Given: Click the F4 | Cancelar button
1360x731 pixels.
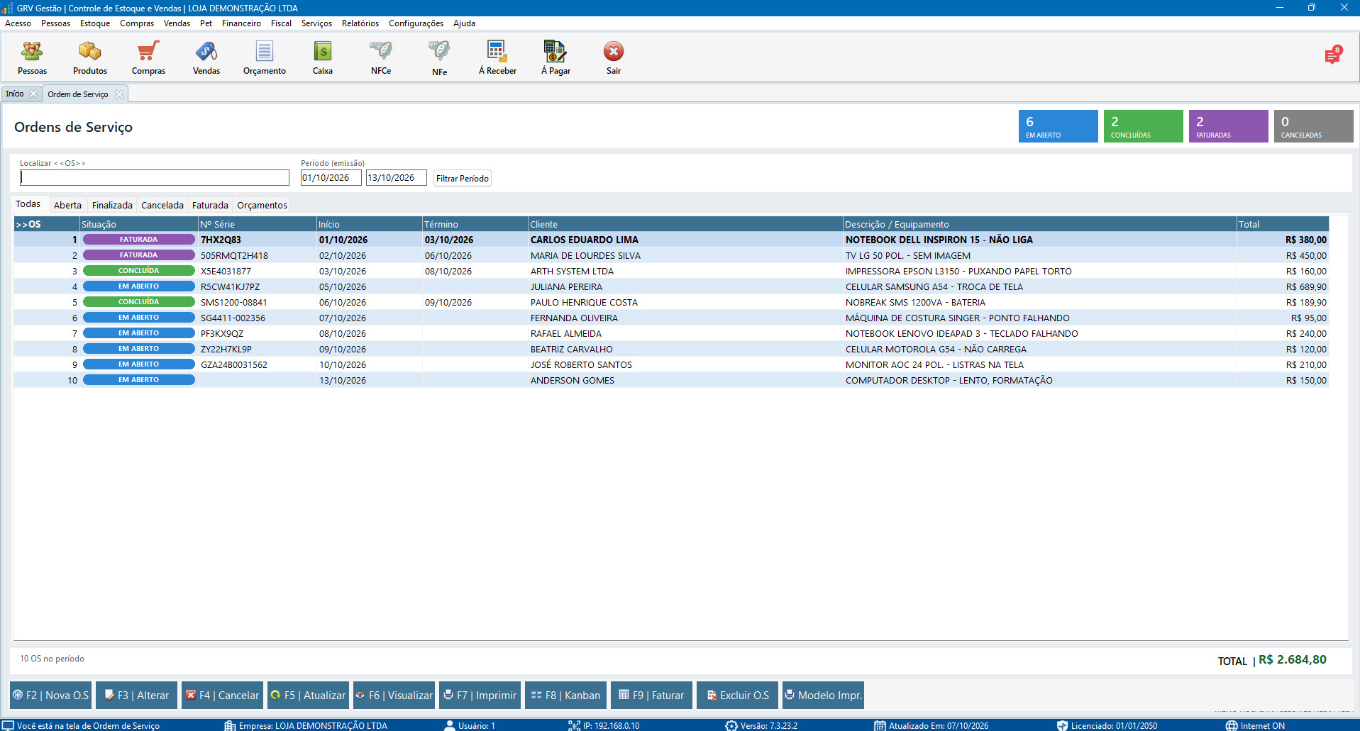Looking at the screenshot, I should click(222, 696).
